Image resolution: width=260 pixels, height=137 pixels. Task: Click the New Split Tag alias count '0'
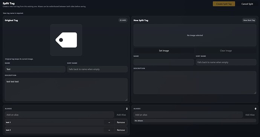click(x=255, y=108)
